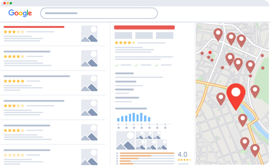
Task: Select the last dot under the bar chart
Action: click(x=165, y=128)
